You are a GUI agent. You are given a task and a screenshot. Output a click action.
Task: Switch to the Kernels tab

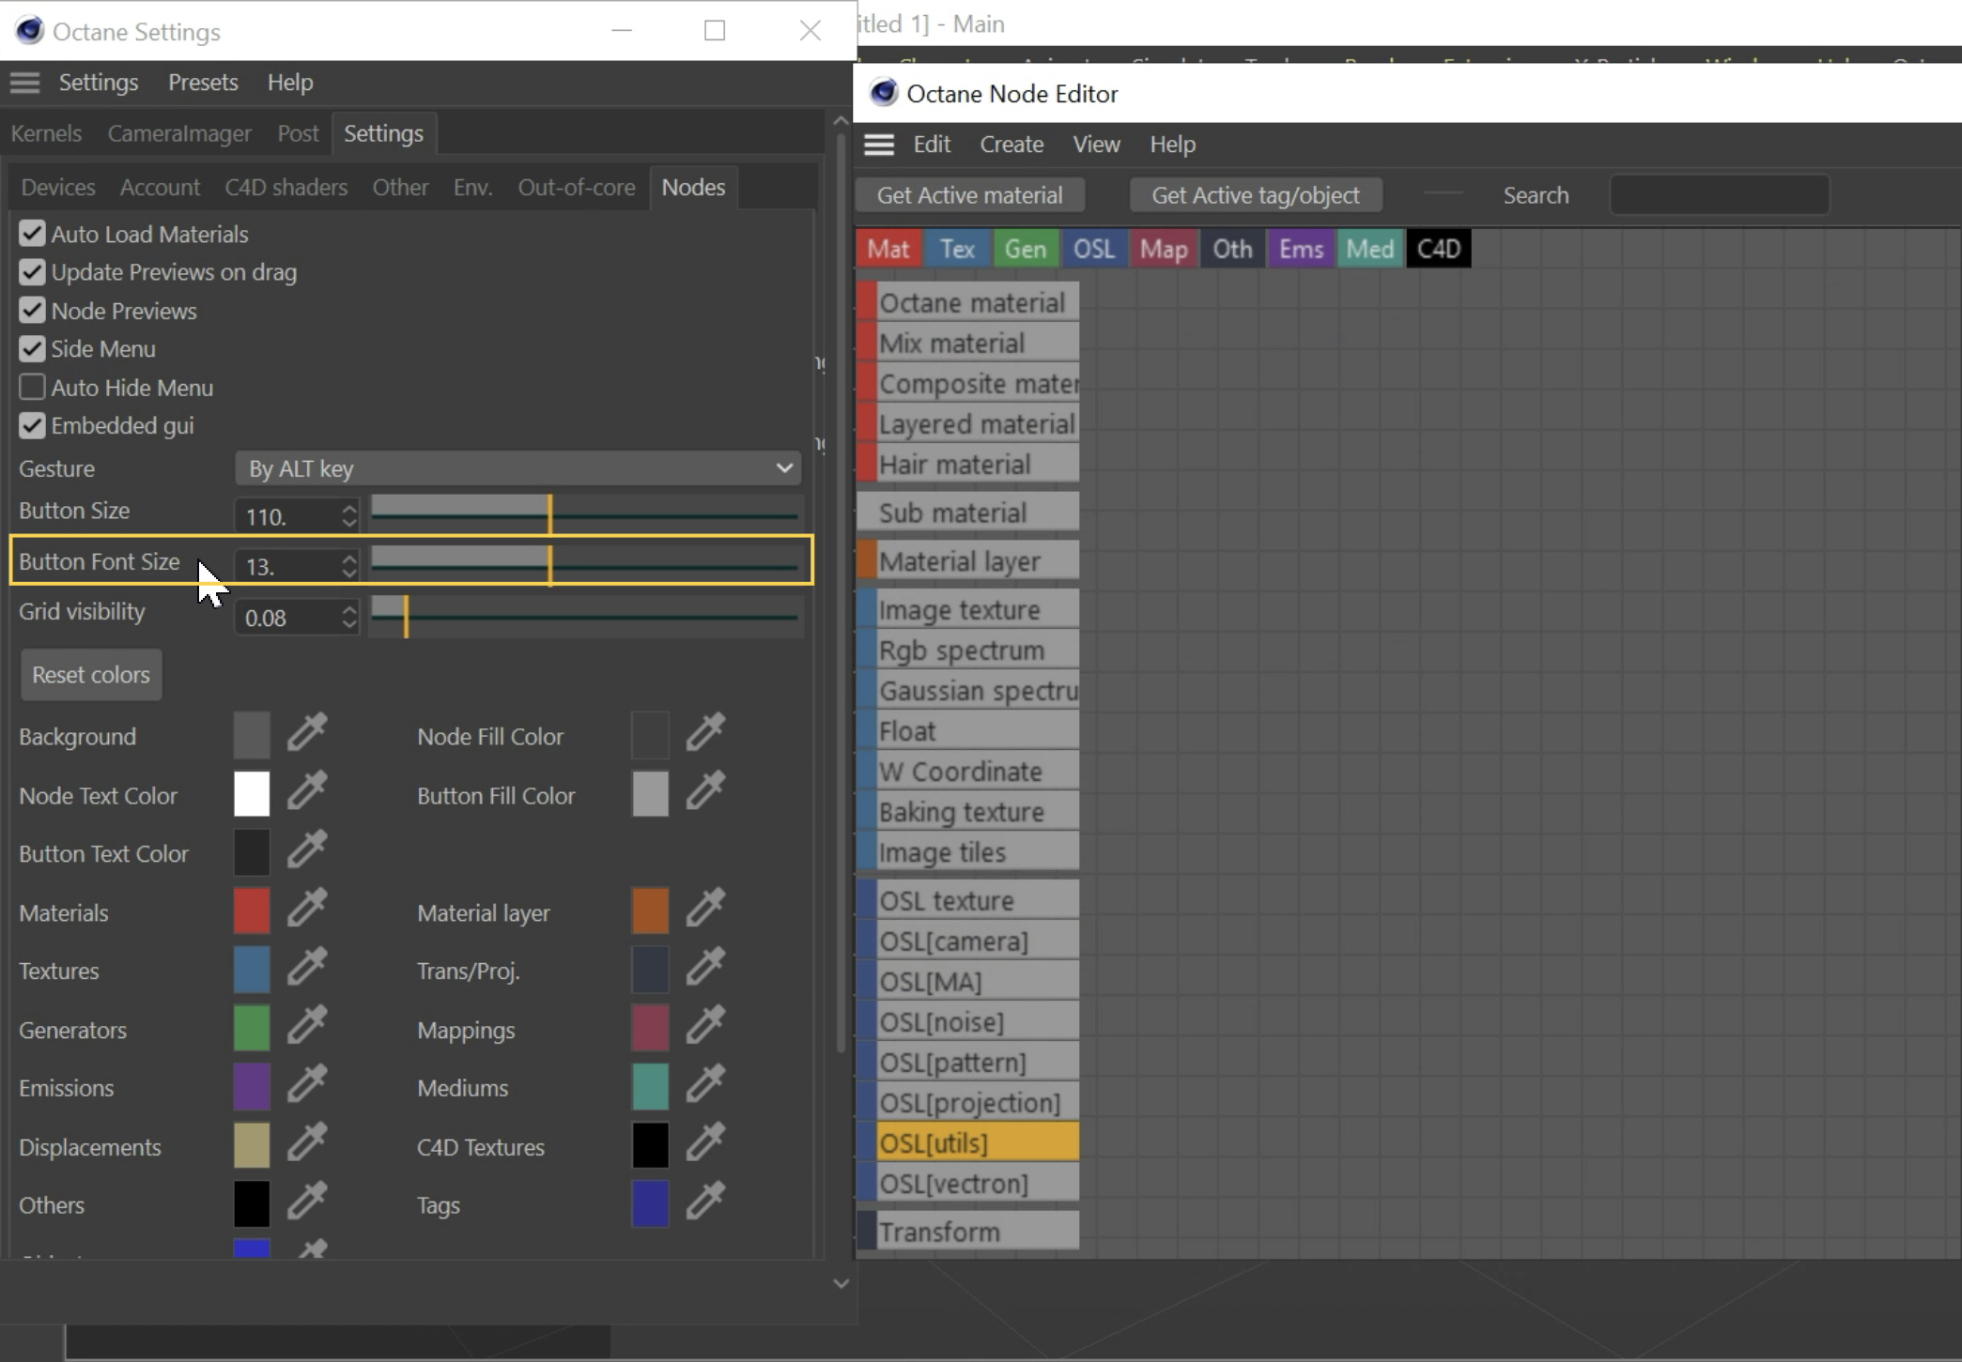pos(46,133)
